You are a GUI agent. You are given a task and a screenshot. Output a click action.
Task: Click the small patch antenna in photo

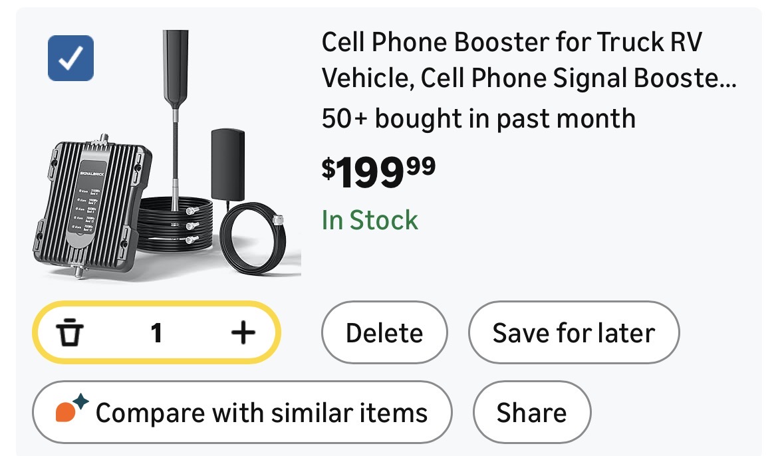228,162
